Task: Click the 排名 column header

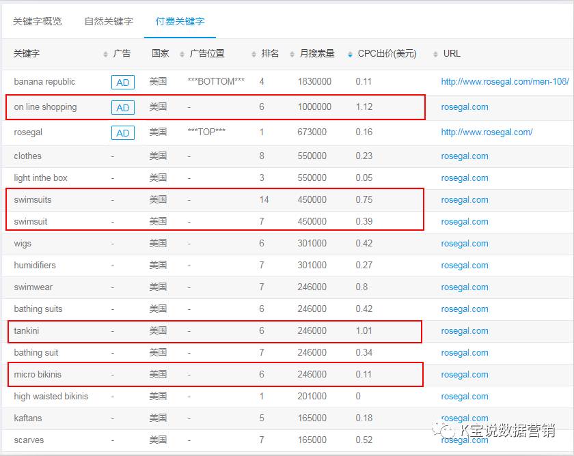Action: [270, 54]
